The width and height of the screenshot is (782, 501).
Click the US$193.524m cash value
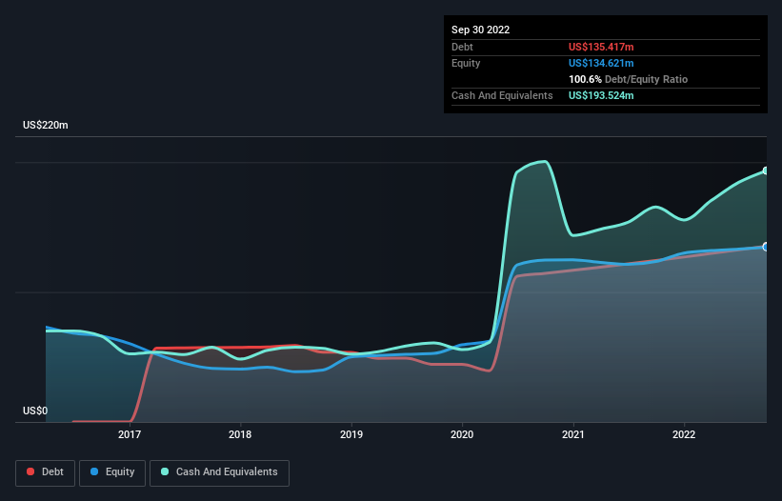click(x=601, y=95)
